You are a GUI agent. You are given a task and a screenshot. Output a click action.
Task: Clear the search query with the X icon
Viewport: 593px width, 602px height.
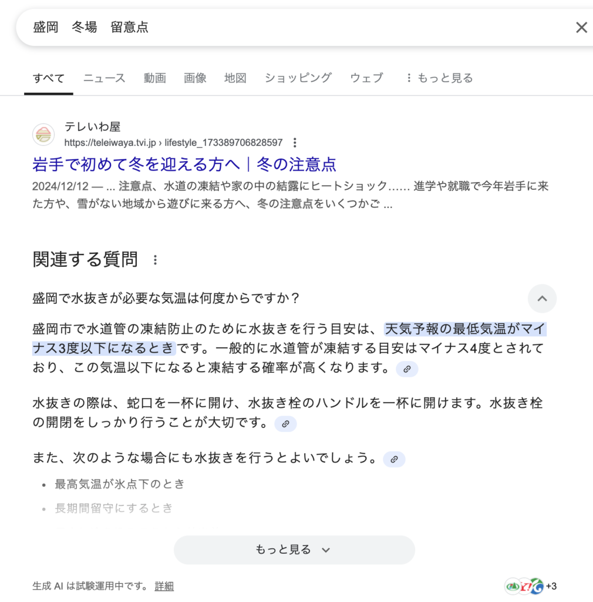(581, 27)
